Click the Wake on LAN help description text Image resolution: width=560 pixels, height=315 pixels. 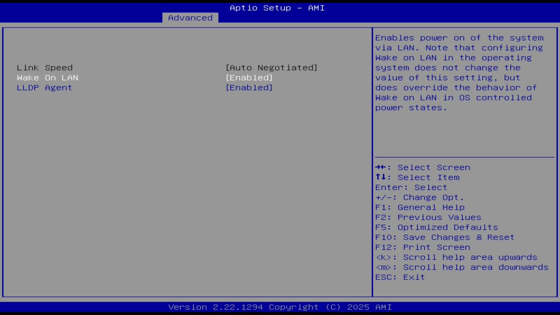[x=458, y=72]
